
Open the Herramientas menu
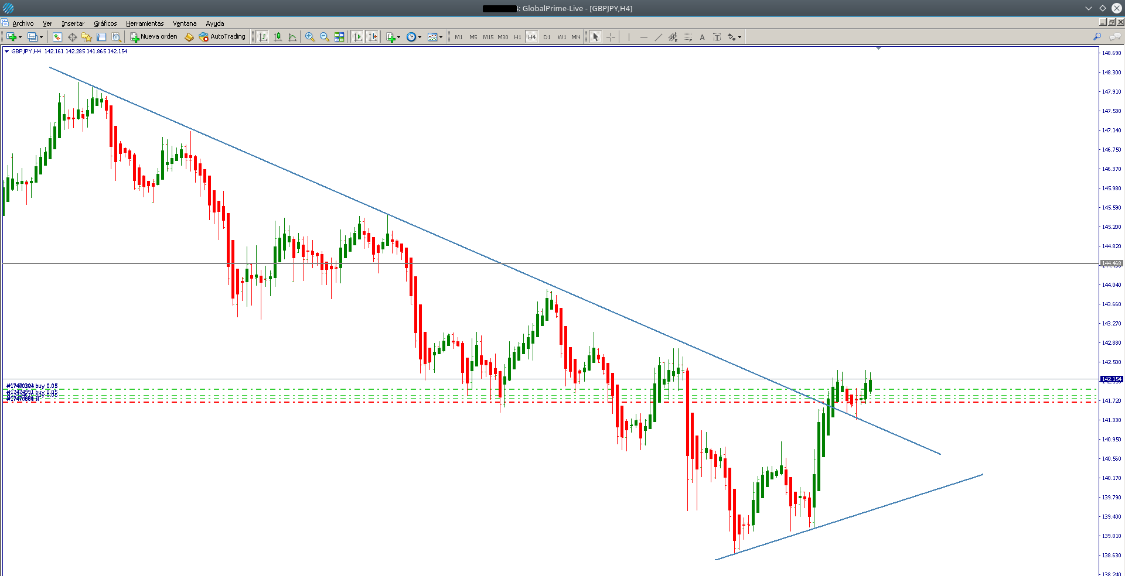click(x=145, y=23)
